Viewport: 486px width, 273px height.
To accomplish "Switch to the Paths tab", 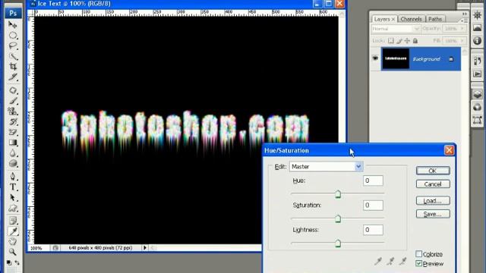I will 435,19.
